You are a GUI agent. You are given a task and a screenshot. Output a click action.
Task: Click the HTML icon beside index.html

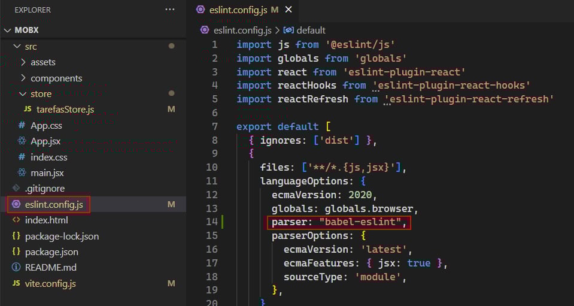(x=16, y=220)
